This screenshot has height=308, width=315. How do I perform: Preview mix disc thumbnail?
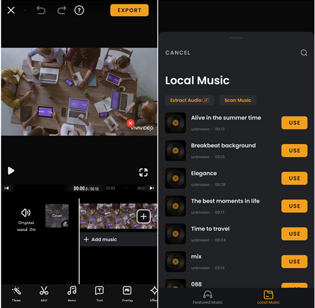(175, 262)
